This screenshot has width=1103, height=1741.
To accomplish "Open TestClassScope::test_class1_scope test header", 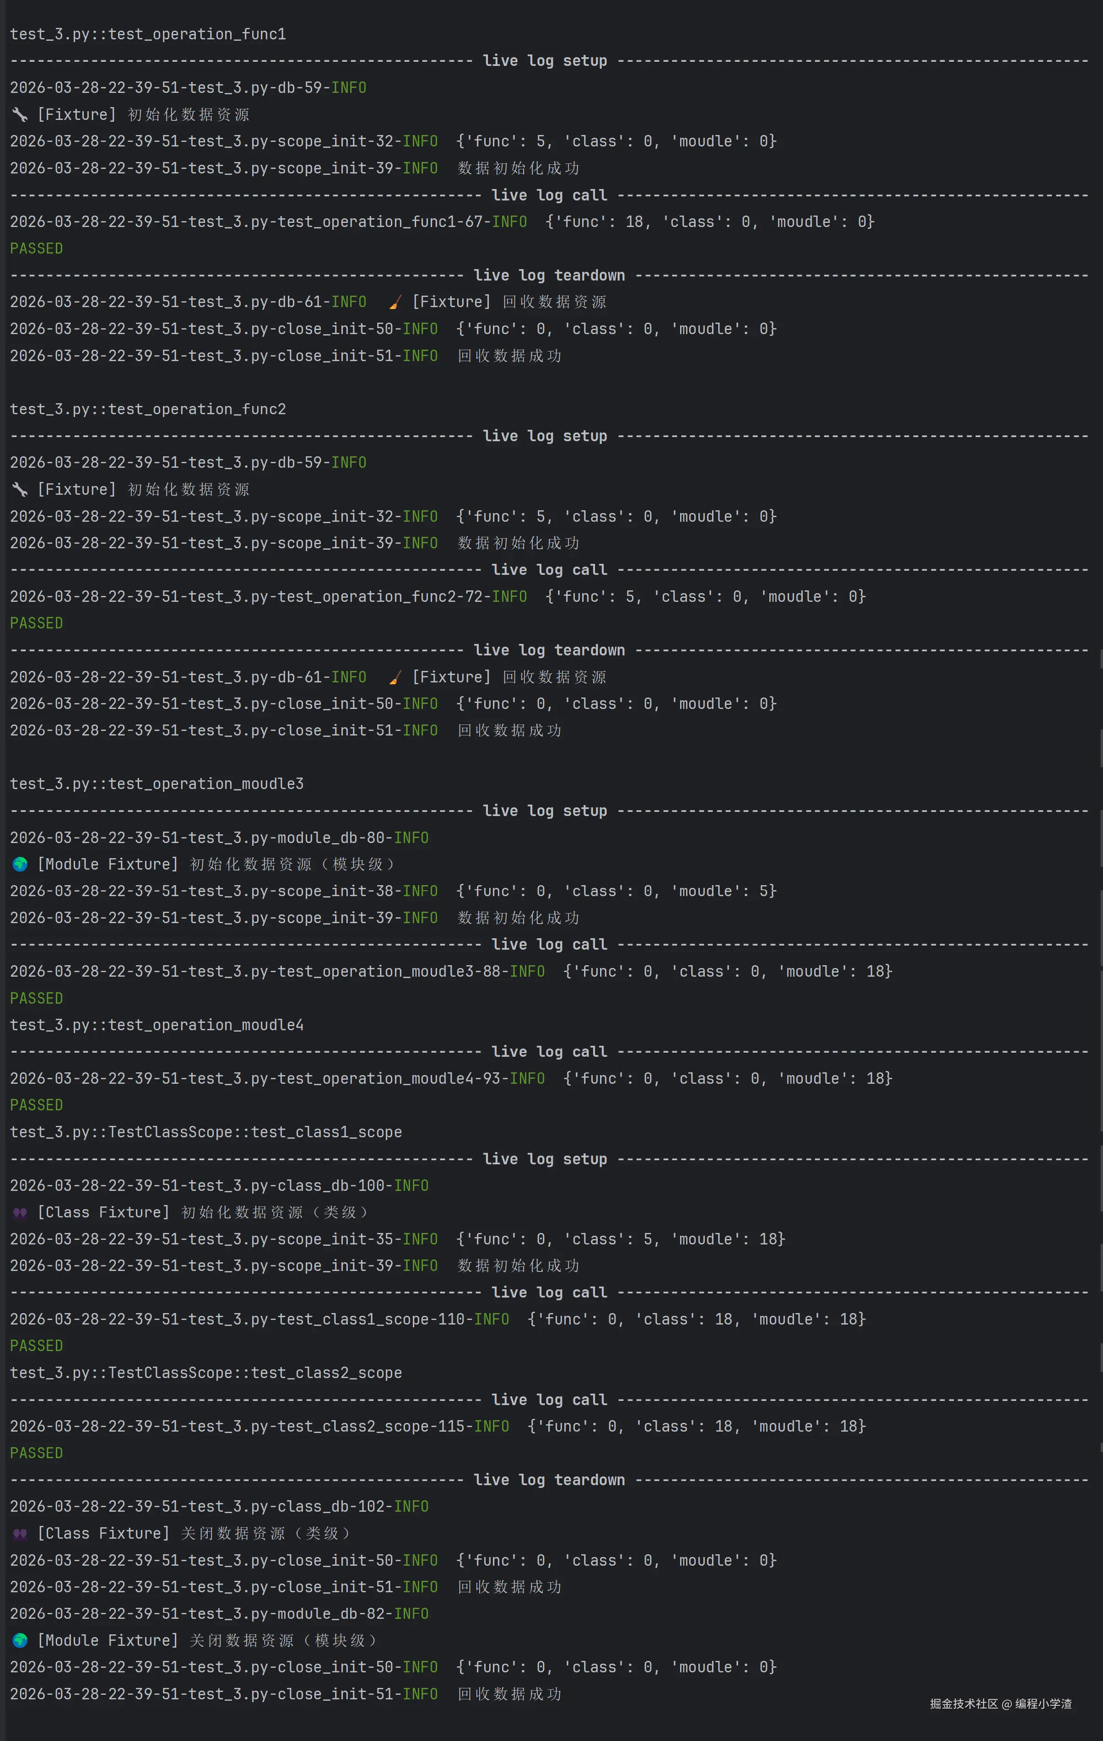I will coord(205,1131).
